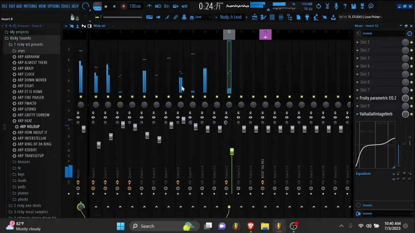Expand the plucks folder
Viewport: 415px width, 233px height.
(23, 199)
